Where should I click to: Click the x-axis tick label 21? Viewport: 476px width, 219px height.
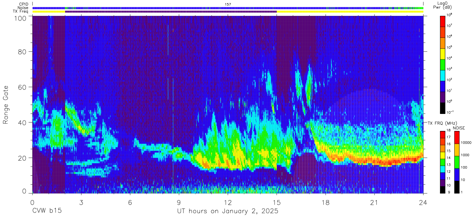(374, 202)
